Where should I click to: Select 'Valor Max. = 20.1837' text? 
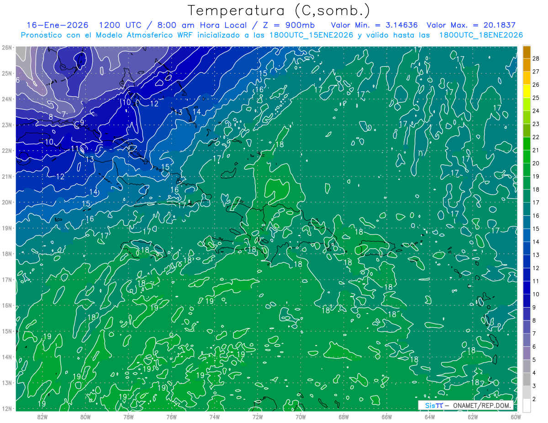[471, 25]
